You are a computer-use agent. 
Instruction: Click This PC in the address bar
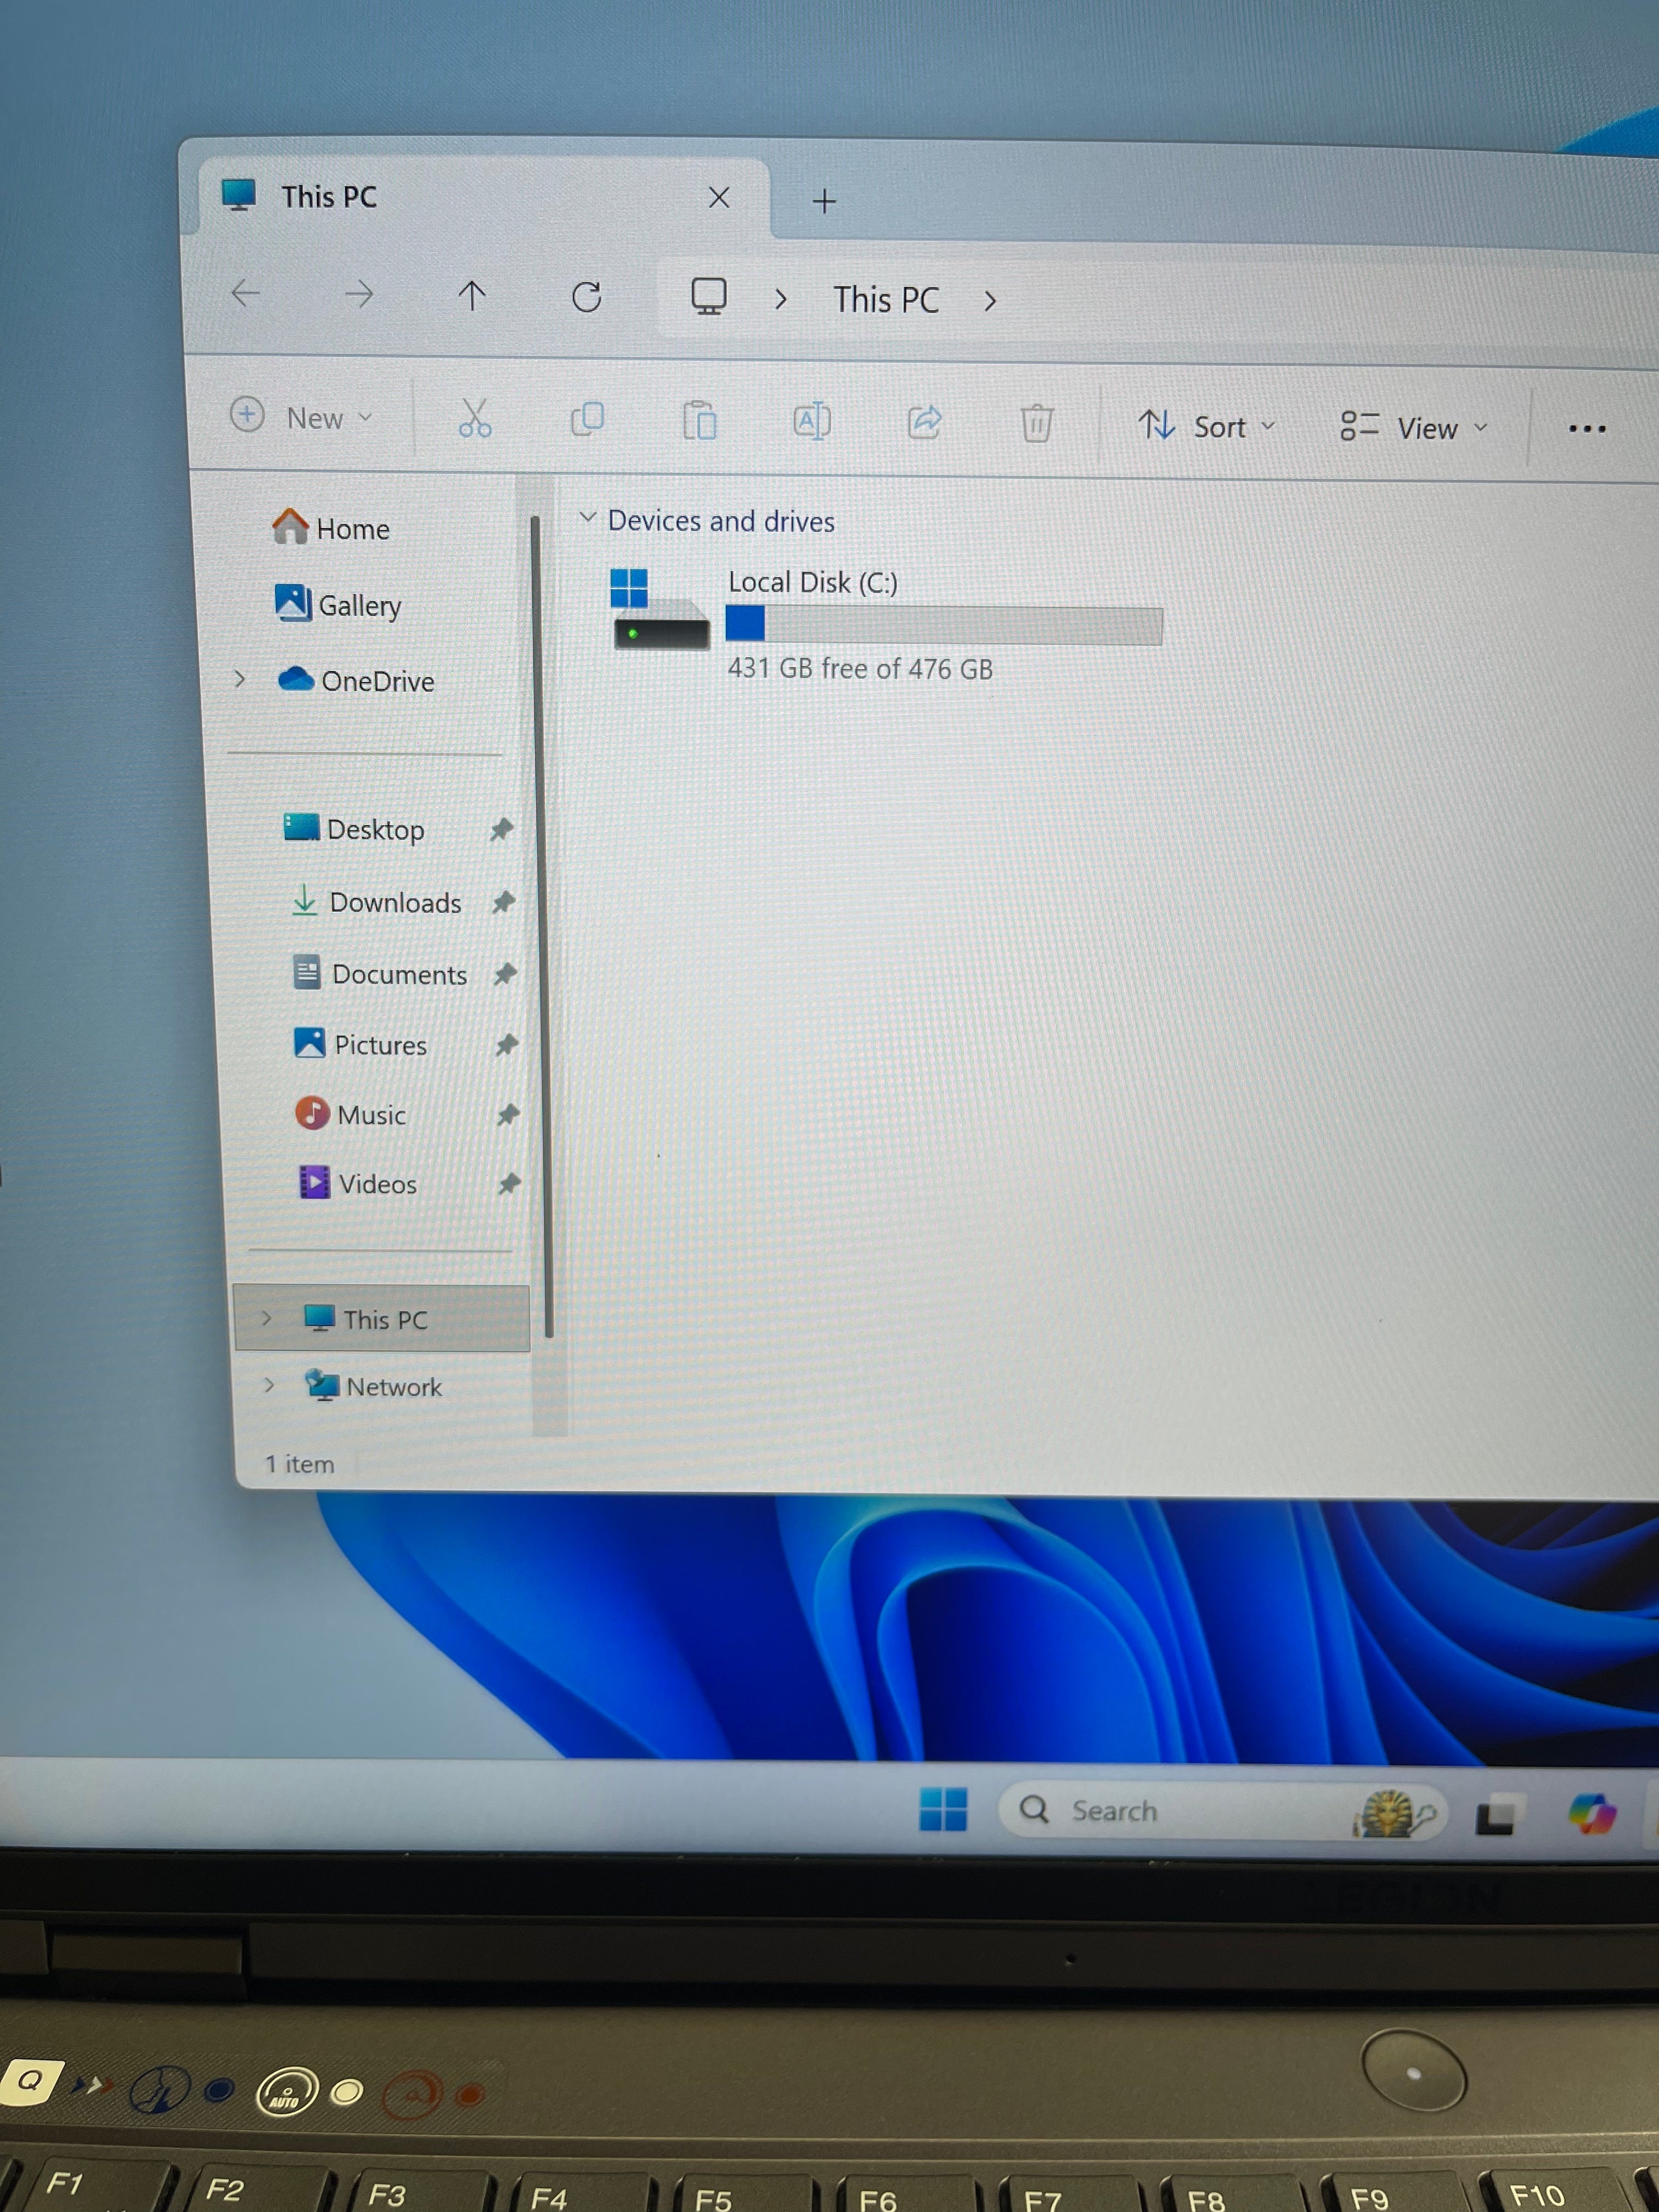tap(887, 300)
